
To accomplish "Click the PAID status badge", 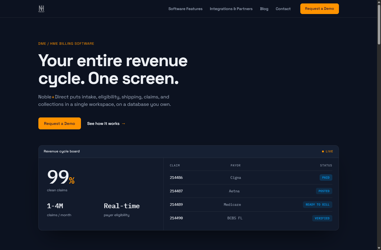I will click(x=326, y=178).
